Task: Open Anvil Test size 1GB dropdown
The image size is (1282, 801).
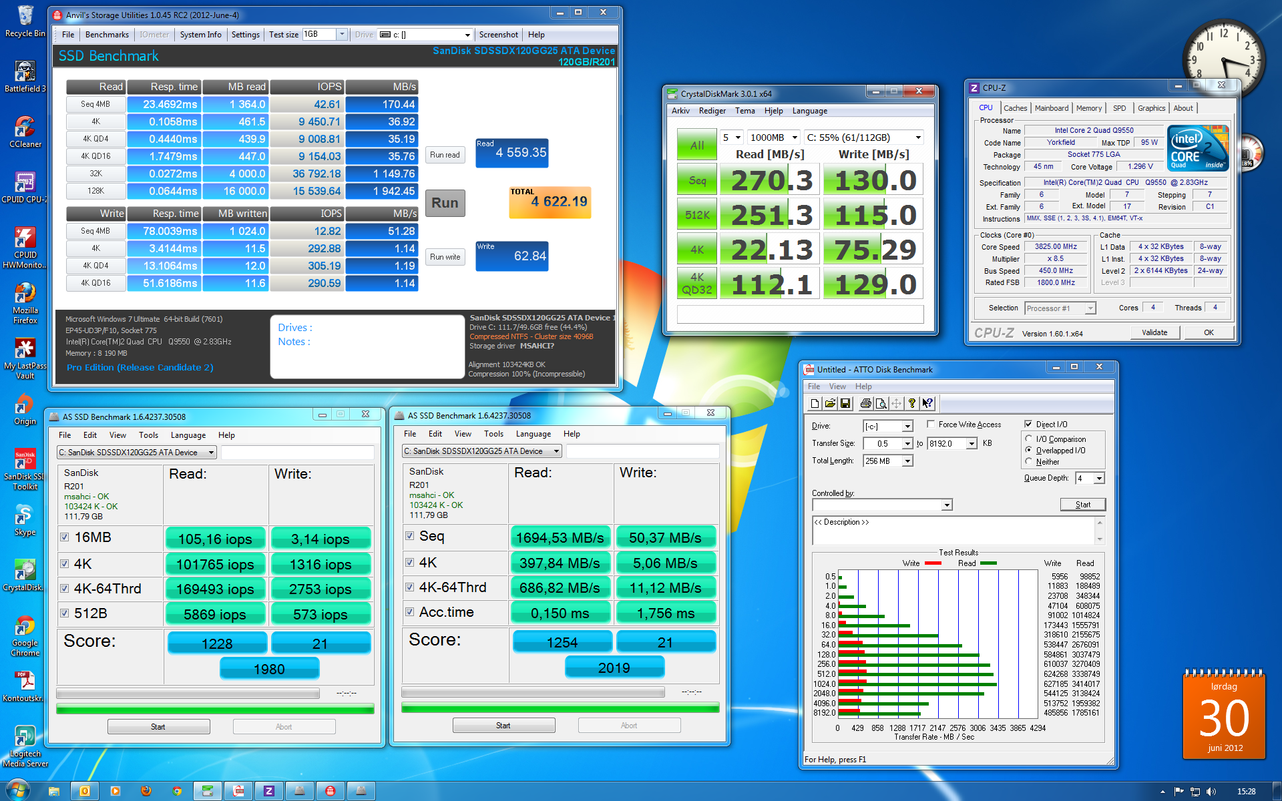Action: (342, 34)
